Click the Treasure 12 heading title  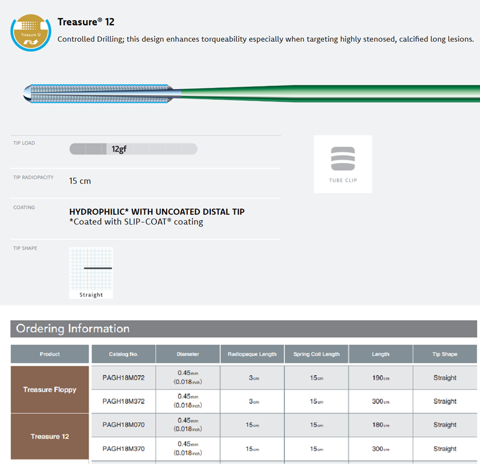coord(86,22)
